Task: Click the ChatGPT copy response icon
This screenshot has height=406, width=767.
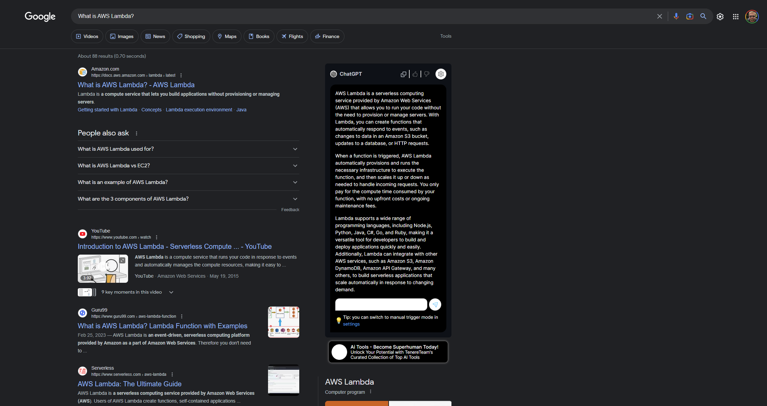Action: click(x=403, y=74)
